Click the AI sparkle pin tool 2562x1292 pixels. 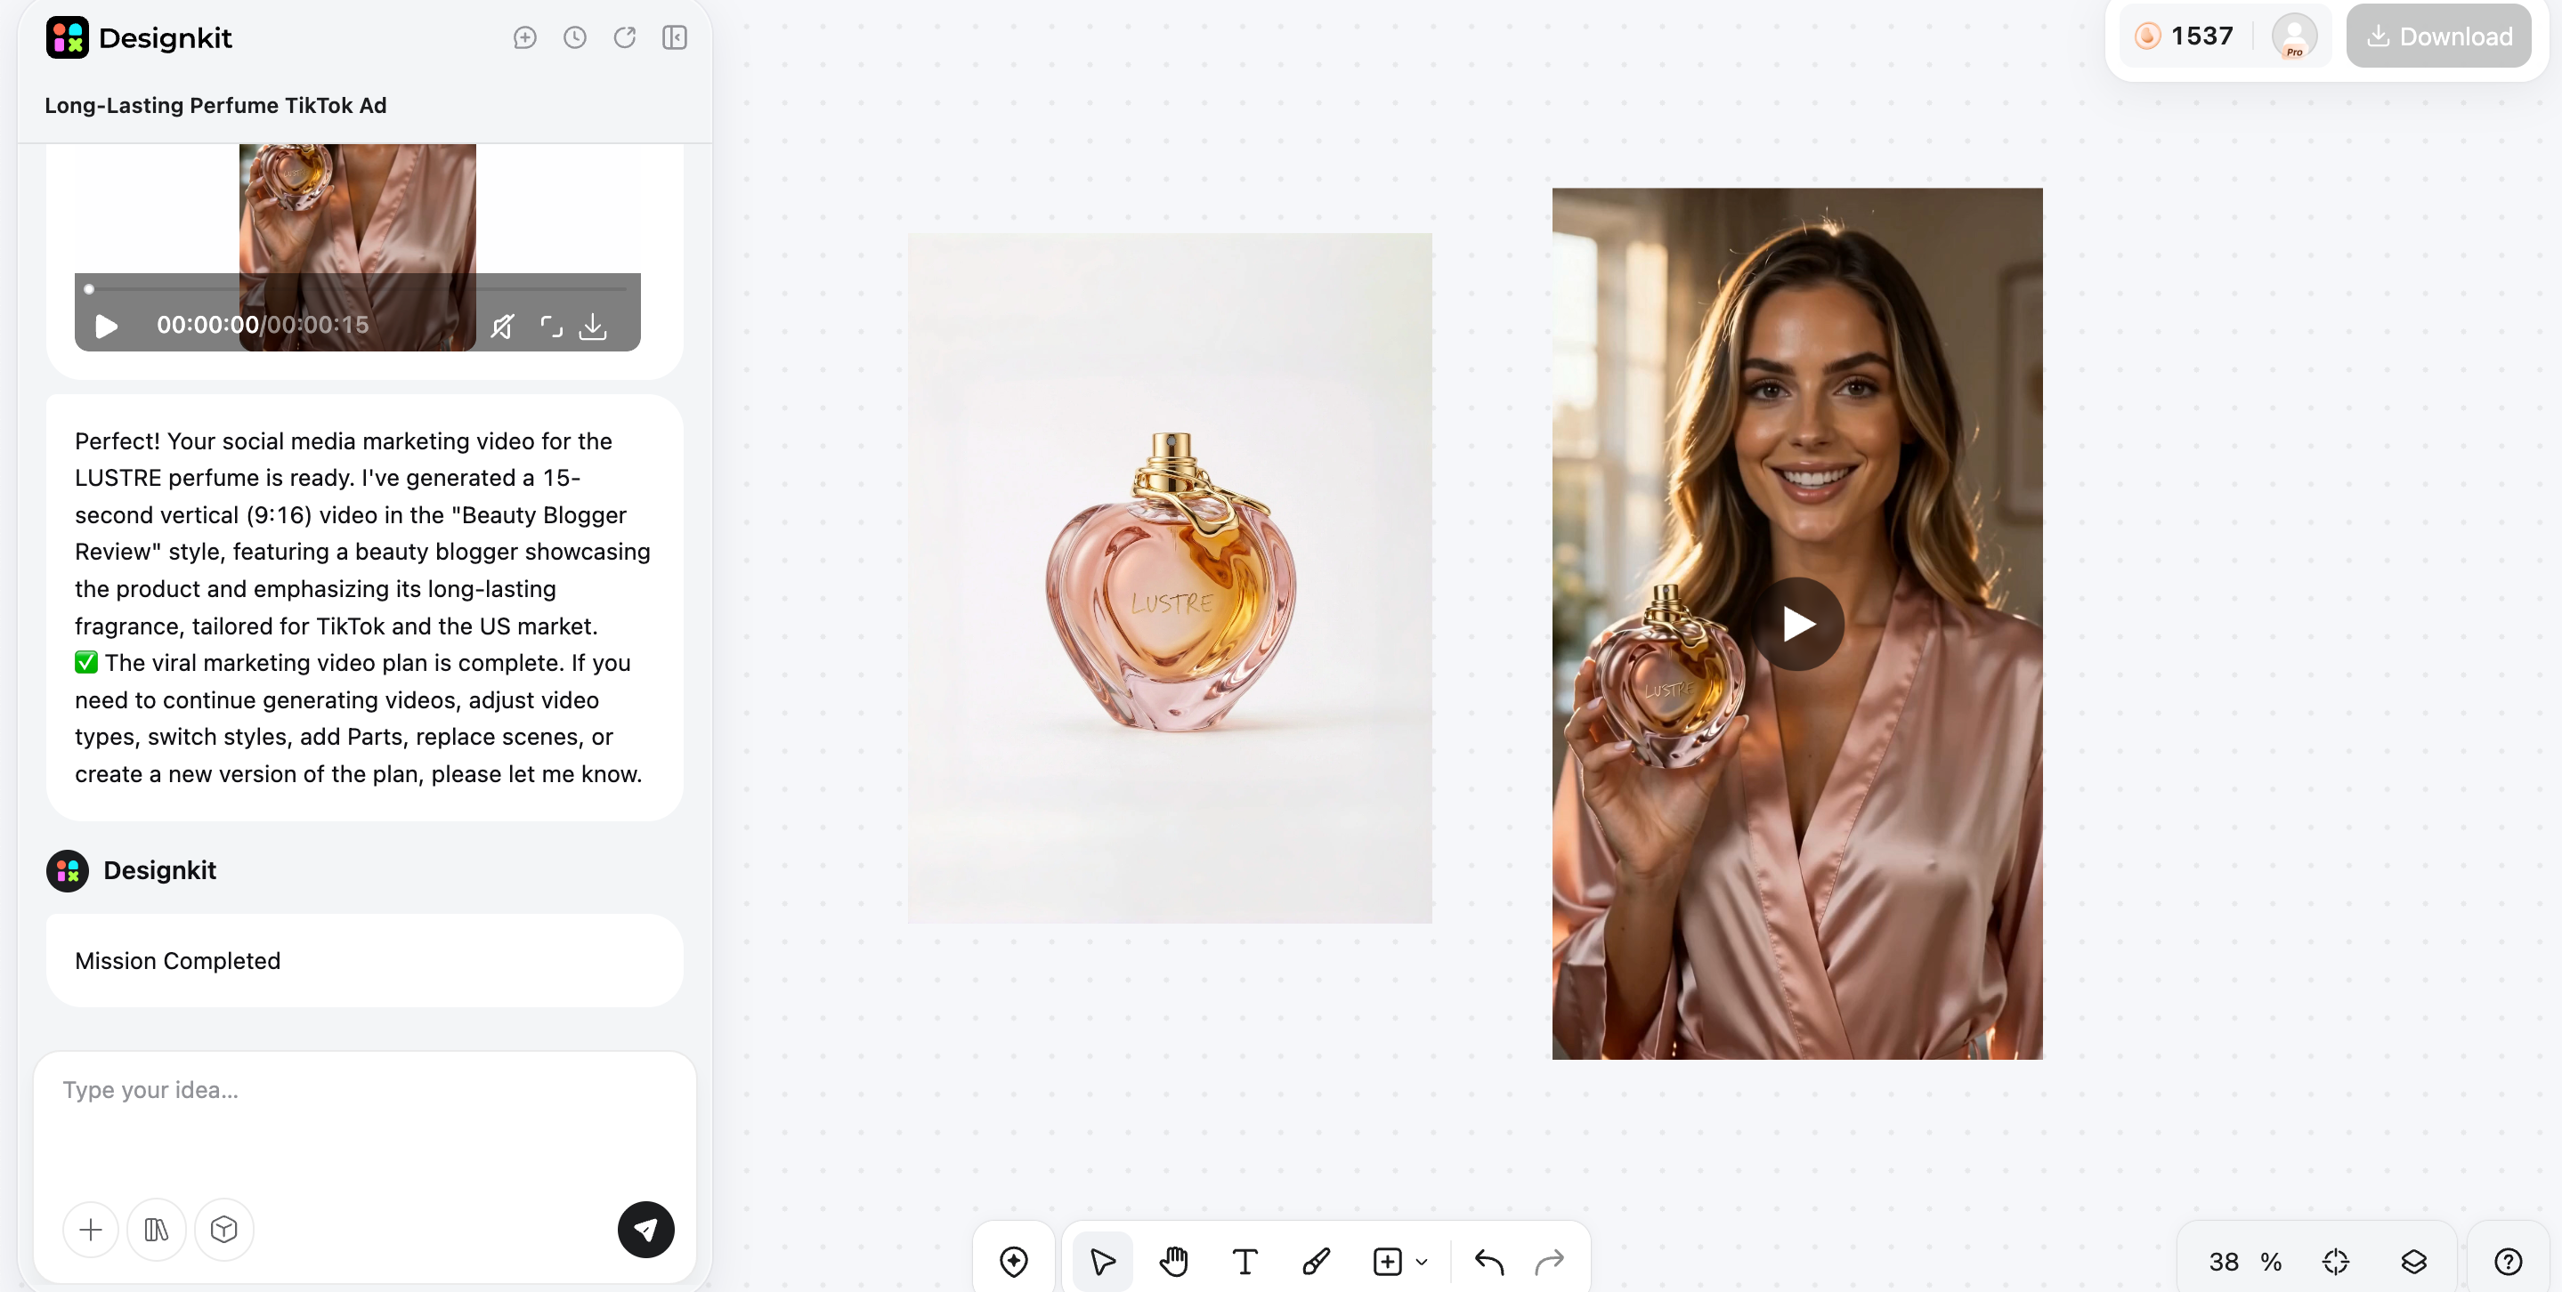coord(1013,1261)
